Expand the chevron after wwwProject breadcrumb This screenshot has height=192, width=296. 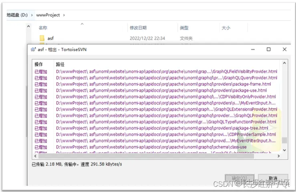pyautogui.click(x=64, y=15)
